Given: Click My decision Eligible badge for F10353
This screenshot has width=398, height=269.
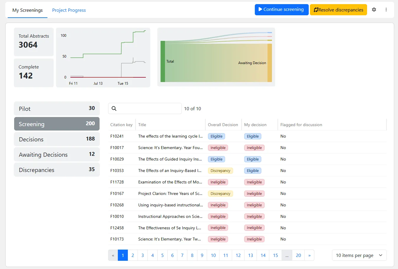Looking at the screenshot, I should pyautogui.click(x=253, y=171).
